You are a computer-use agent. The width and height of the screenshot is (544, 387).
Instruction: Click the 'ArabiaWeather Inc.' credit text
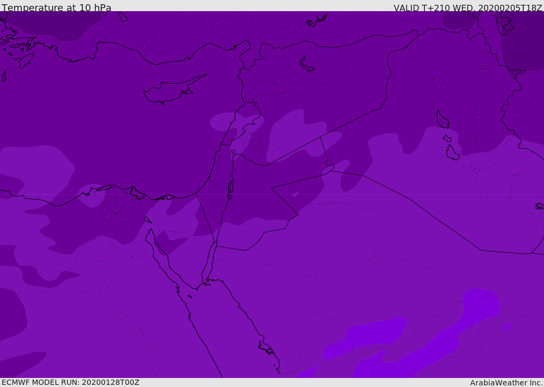pyautogui.click(x=506, y=383)
